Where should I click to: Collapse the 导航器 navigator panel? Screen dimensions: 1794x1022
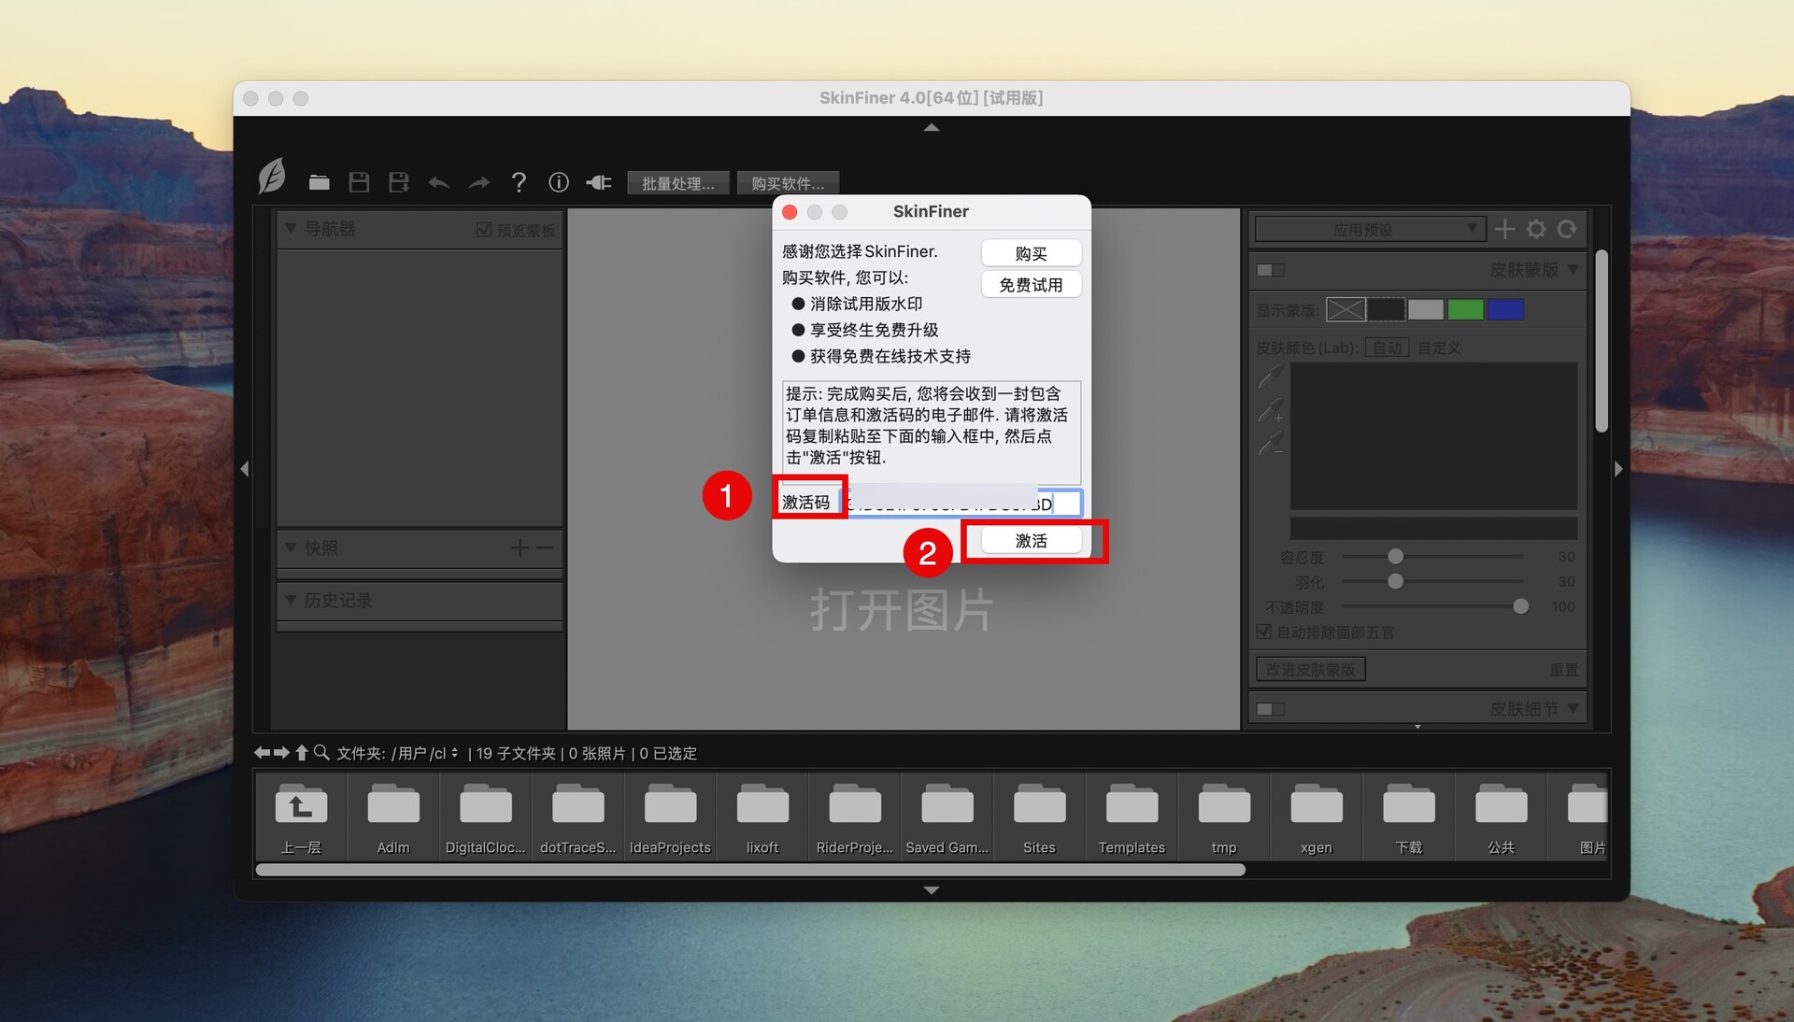pos(291,229)
